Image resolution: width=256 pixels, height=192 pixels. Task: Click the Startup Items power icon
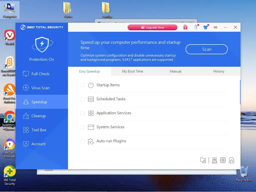[91, 85]
